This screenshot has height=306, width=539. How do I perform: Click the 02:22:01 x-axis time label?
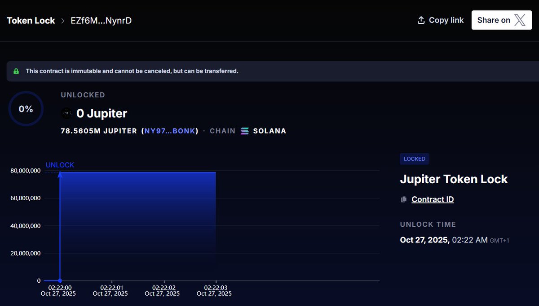pos(111,287)
